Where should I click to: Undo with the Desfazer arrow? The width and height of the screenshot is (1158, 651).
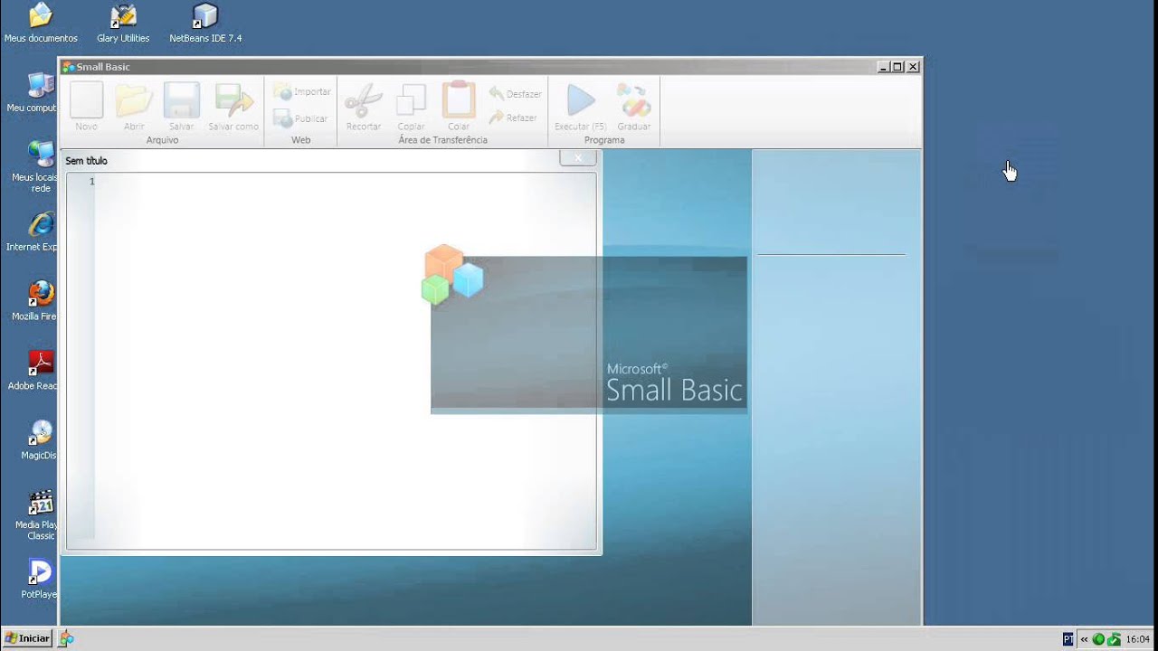pos(496,93)
